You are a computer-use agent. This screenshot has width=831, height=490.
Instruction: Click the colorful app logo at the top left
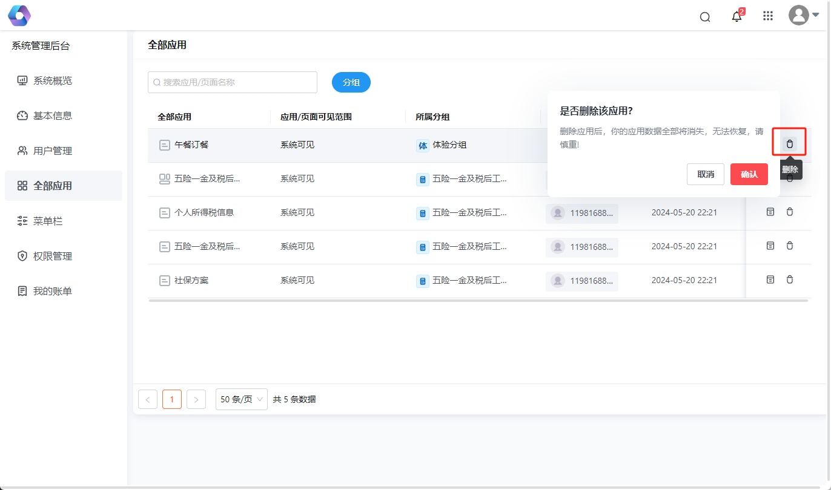click(x=19, y=16)
